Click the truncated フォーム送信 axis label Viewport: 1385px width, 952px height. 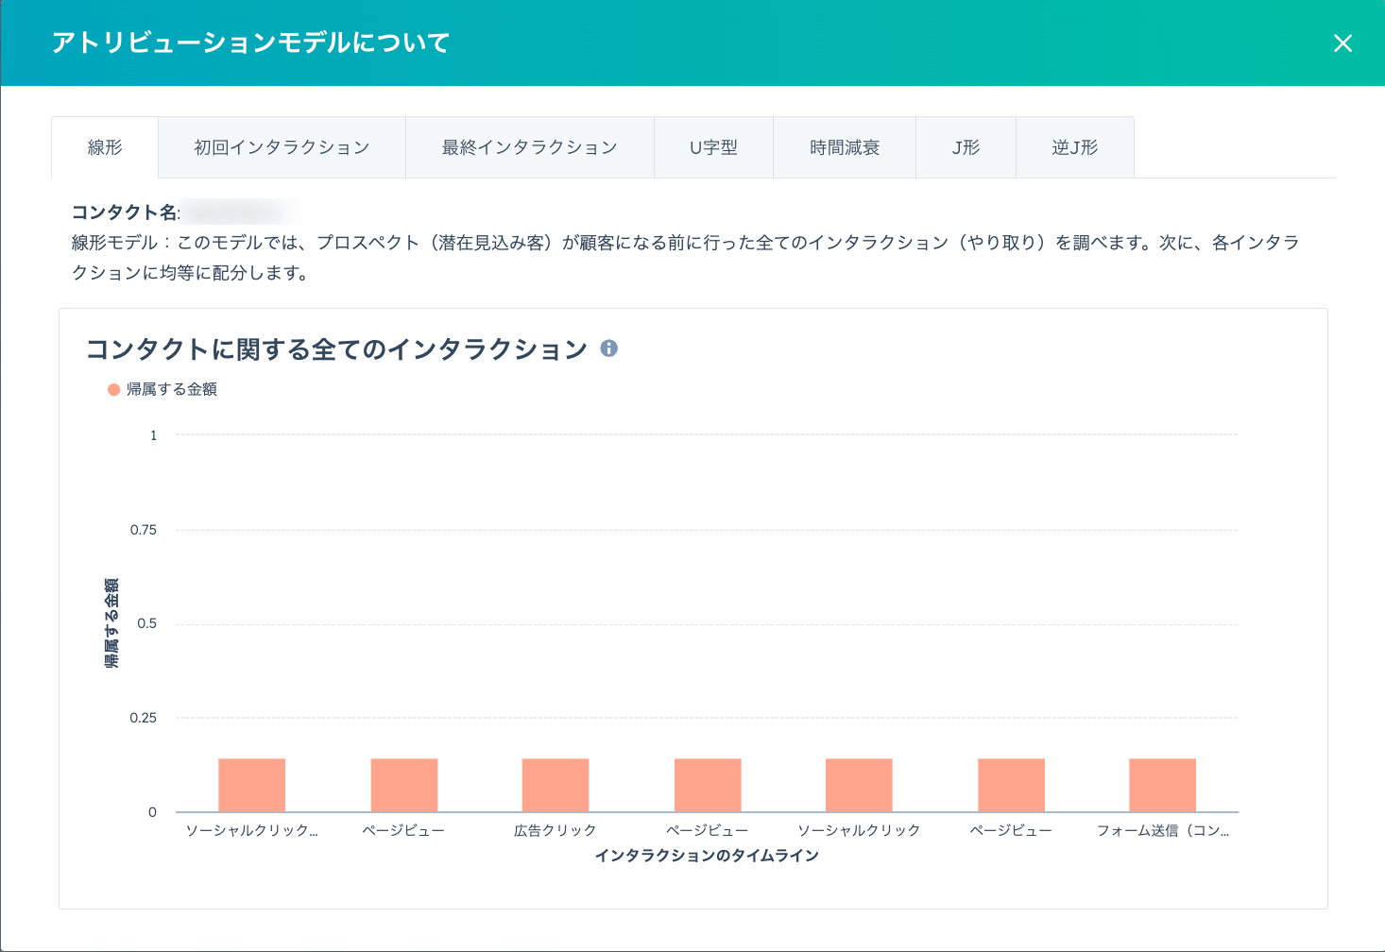1162,830
